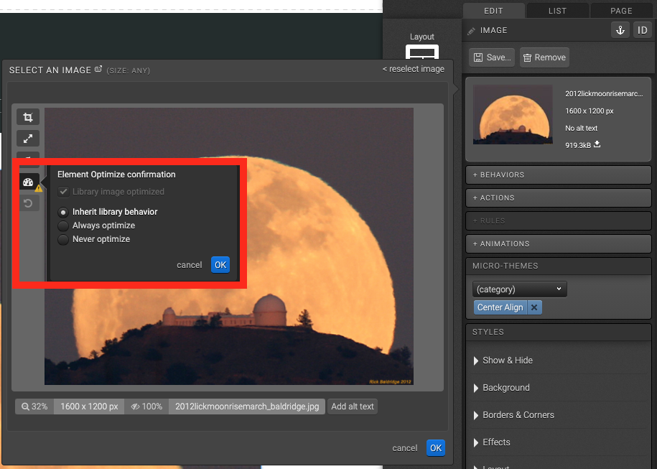Click the ID button in Image header
This screenshot has width=657, height=469.
click(642, 29)
